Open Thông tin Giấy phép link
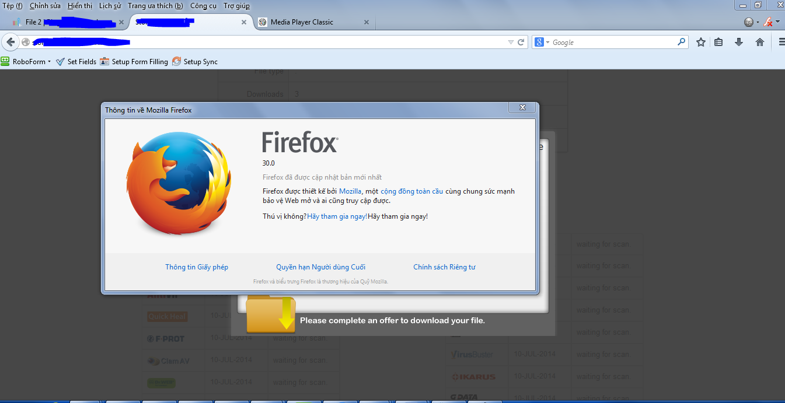The image size is (785, 403). pos(197,267)
